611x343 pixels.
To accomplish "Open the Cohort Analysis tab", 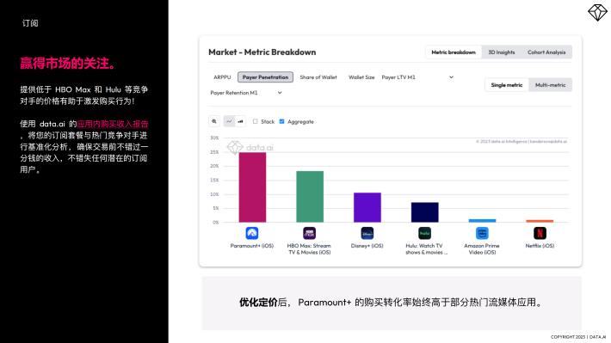I will [x=546, y=52].
